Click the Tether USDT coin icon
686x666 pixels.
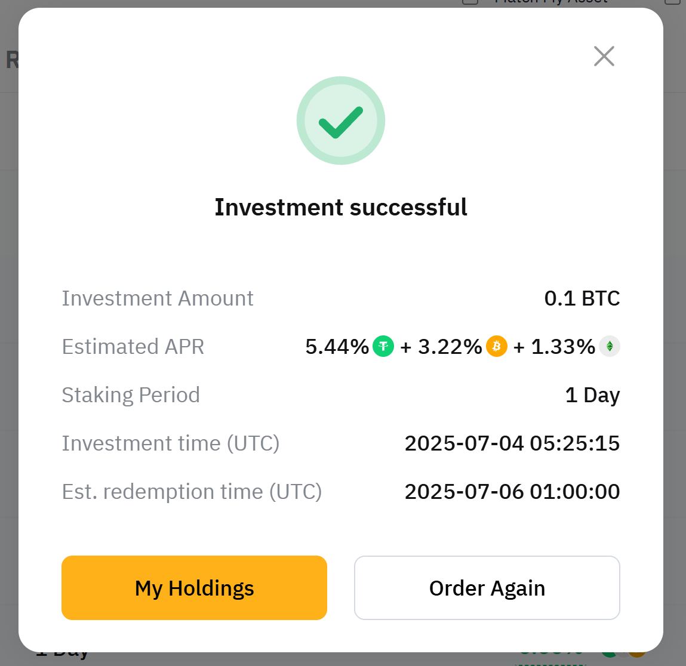pos(383,346)
